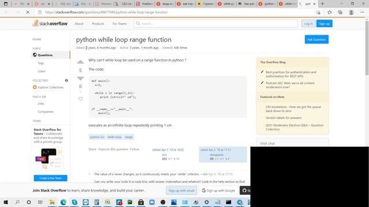This screenshot has height=207, width=369.
Task: Click the browser address bar URL
Action: pos(106,12)
